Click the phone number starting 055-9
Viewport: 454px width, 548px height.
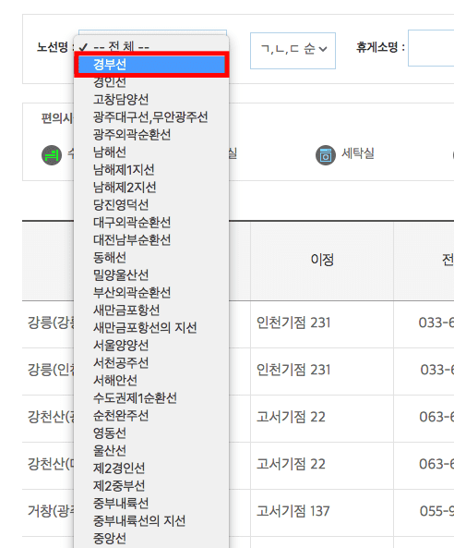[x=436, y=511]
